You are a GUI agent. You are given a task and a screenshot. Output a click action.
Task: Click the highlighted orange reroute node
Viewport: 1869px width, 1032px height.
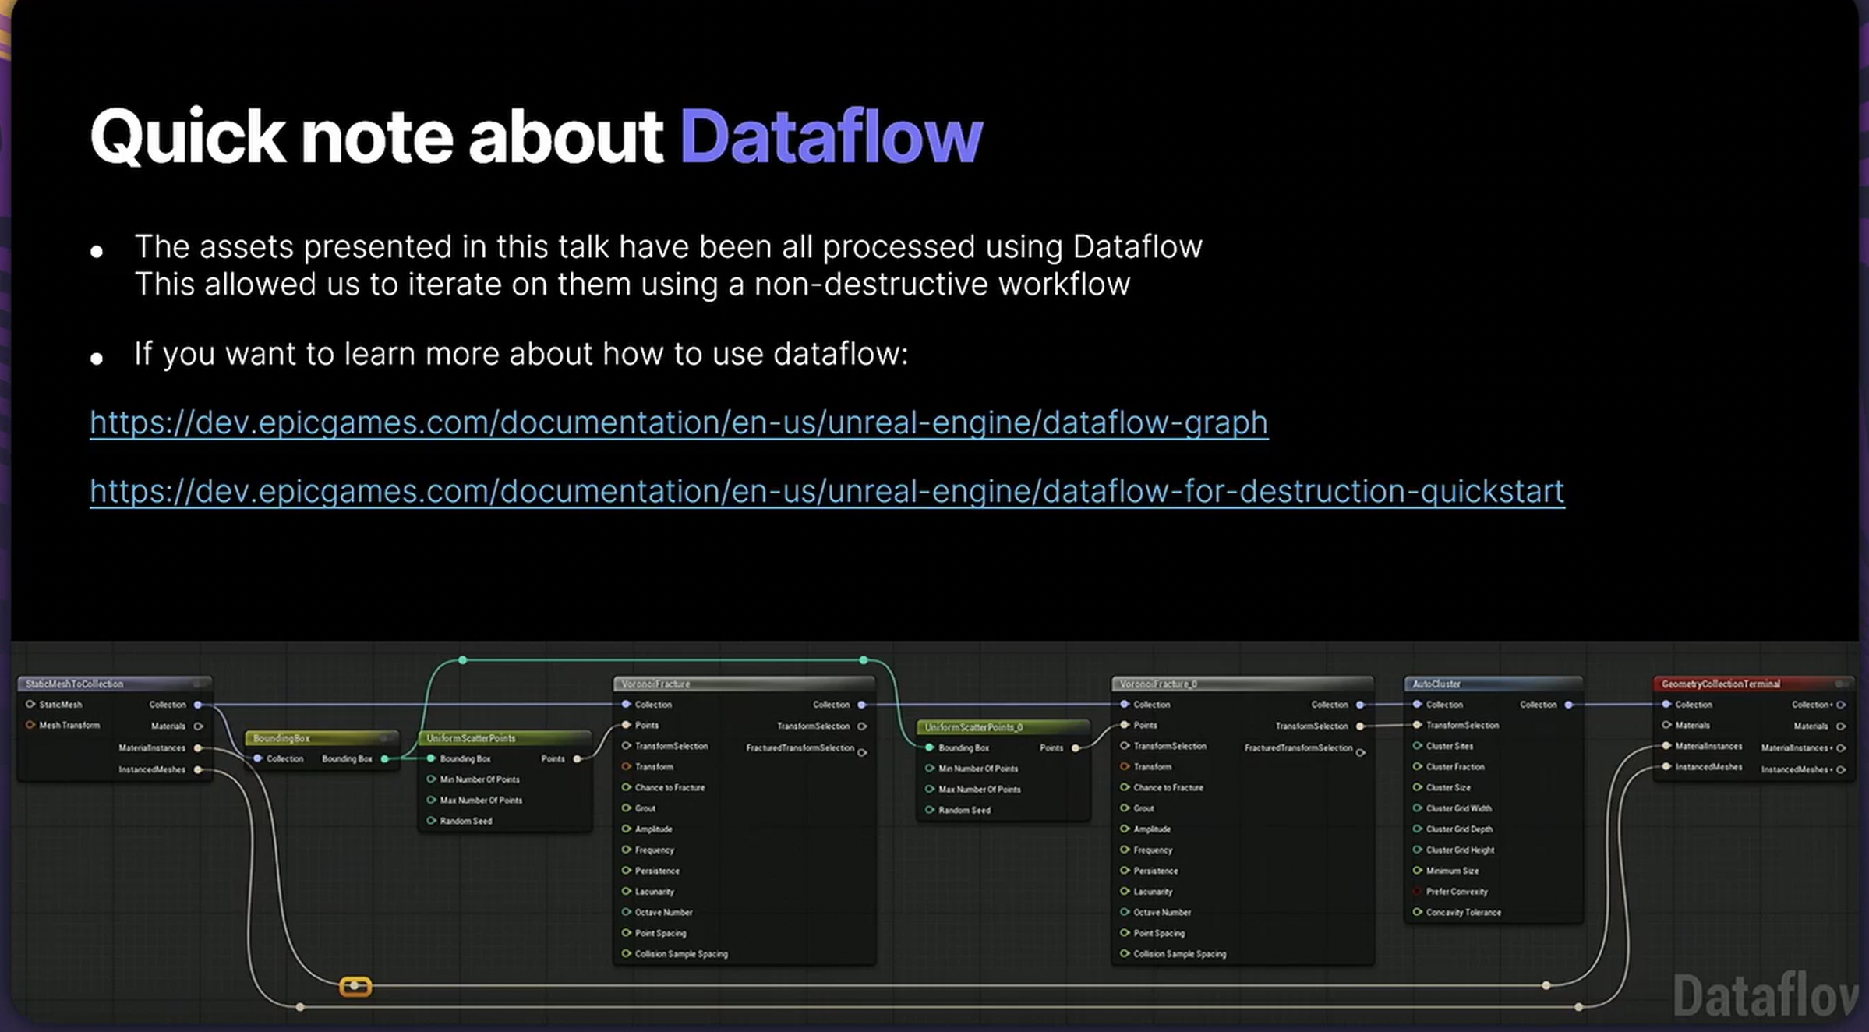355,986
